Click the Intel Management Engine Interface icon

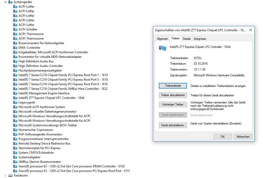tap(15, 93)
